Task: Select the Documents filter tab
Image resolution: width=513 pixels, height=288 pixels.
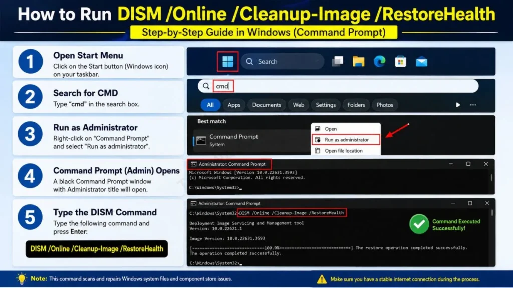Action: coord(267,105)
